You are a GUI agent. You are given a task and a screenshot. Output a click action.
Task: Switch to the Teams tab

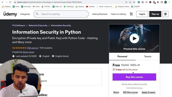148,56
